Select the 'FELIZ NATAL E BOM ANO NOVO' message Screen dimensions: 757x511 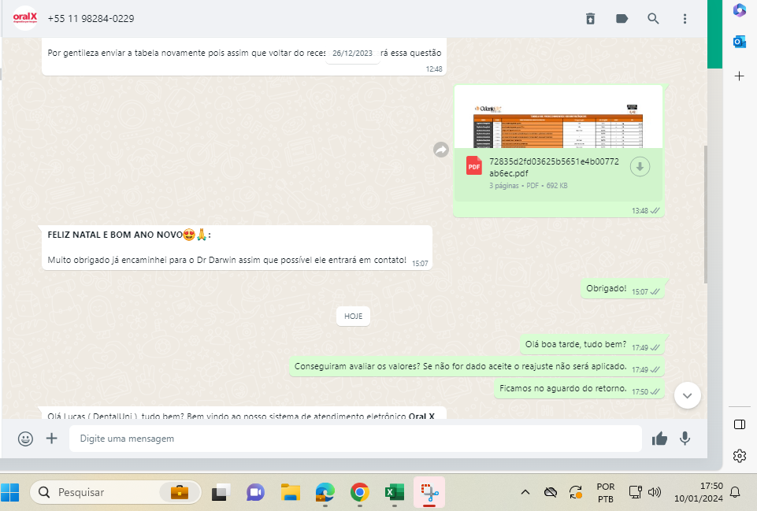coord(237,247)
